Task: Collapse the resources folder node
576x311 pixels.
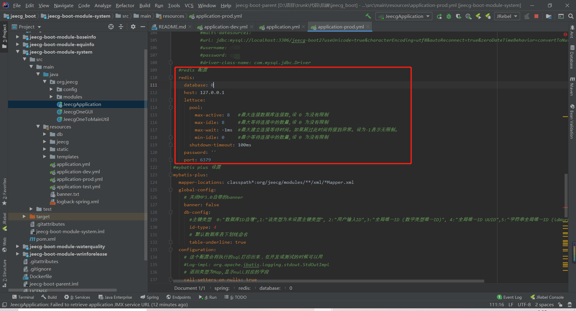Action: pyautogui.click(x=38, y=127)
